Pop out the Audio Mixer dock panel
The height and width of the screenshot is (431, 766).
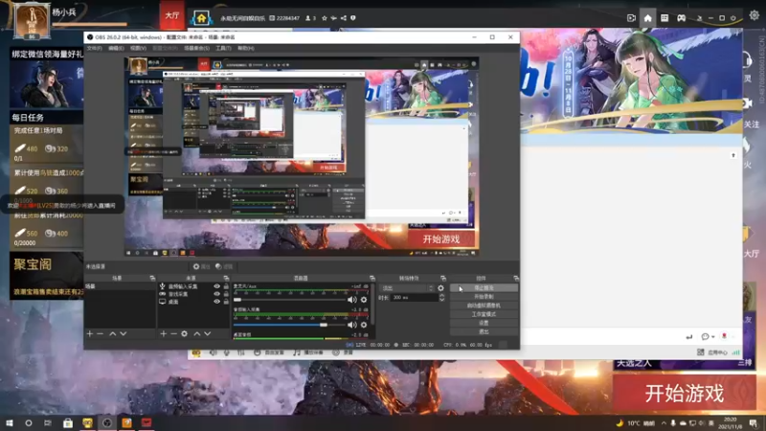pos(372,278)
